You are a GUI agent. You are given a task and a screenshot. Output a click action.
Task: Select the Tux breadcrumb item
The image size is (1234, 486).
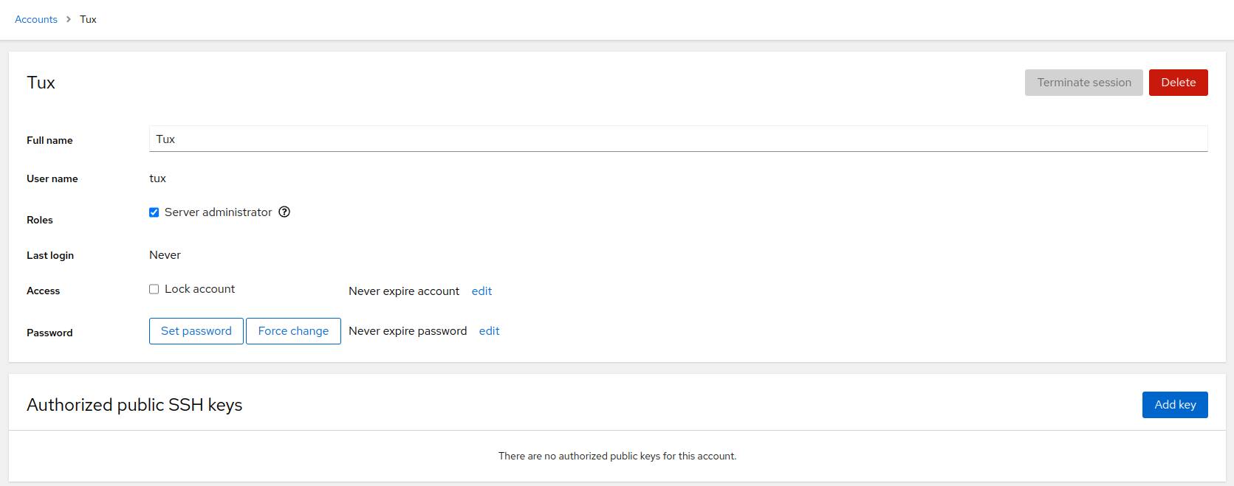click(88, 19)
